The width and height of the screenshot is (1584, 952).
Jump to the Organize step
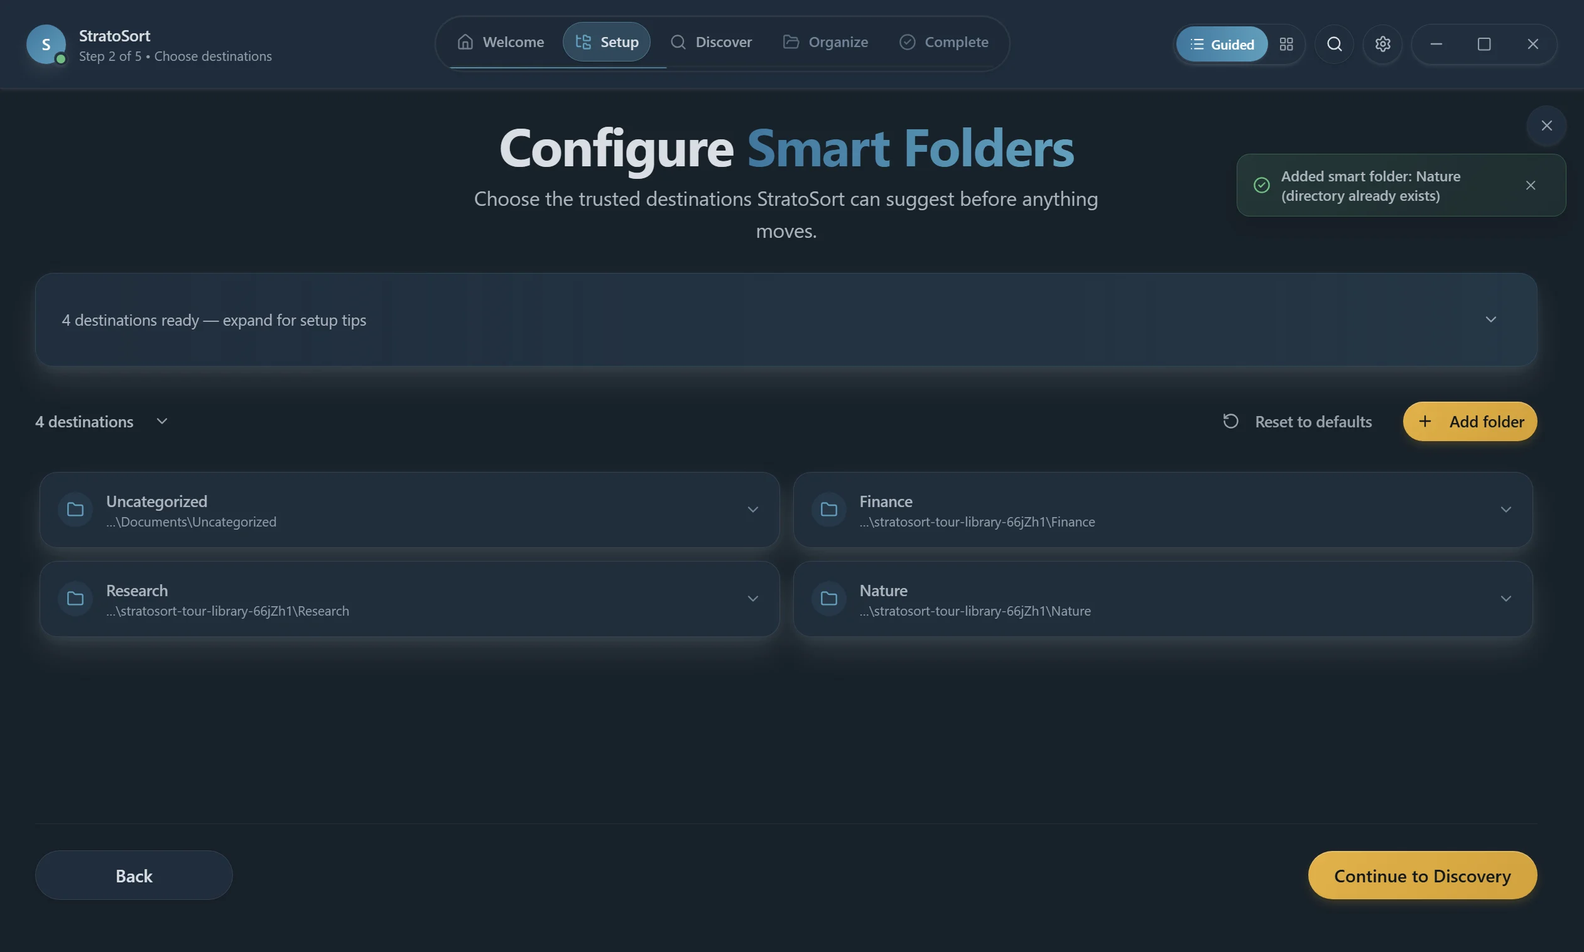pos(826,42)
